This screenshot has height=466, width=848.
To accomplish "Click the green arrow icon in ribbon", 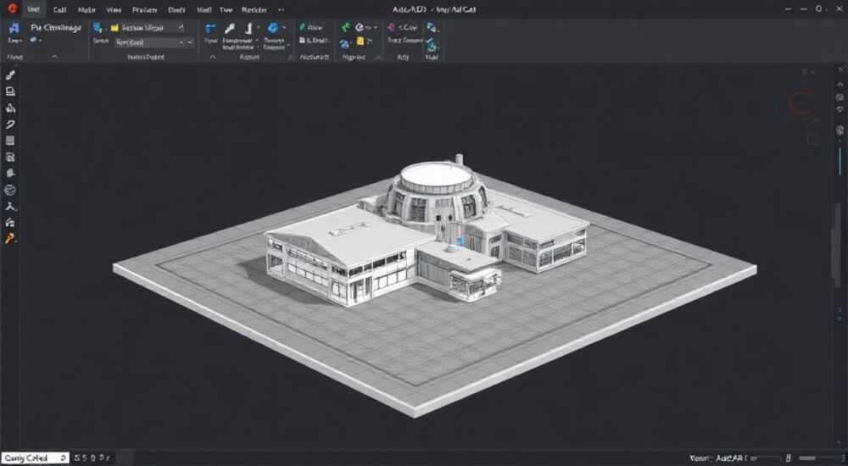I will click(346, 27).
